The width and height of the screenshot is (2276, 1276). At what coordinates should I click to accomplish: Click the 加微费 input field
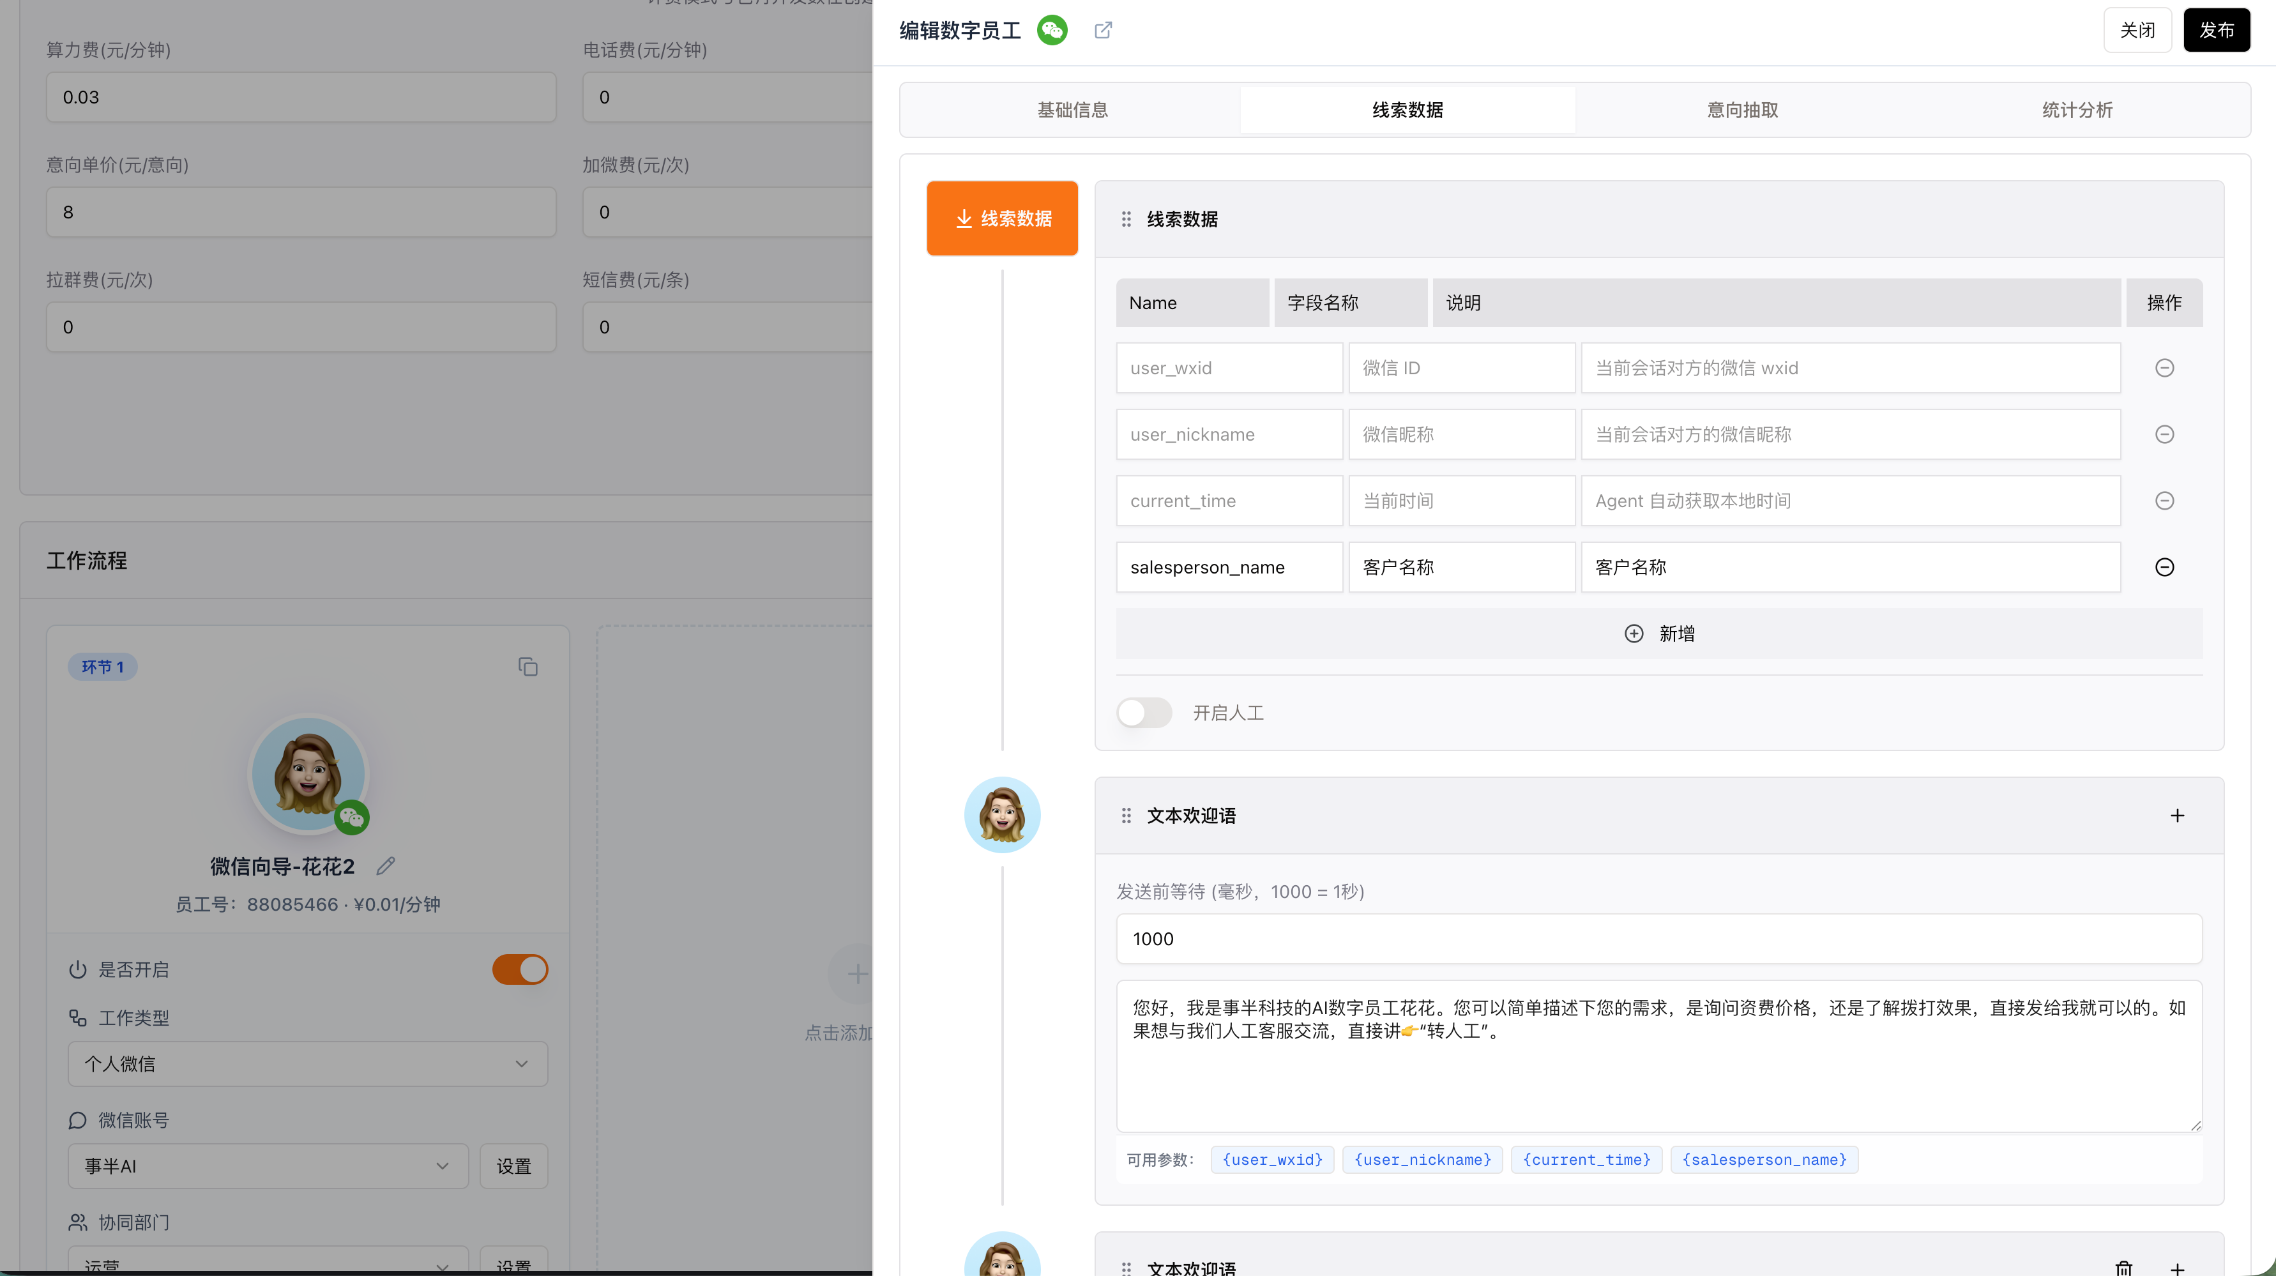(727, 212)
